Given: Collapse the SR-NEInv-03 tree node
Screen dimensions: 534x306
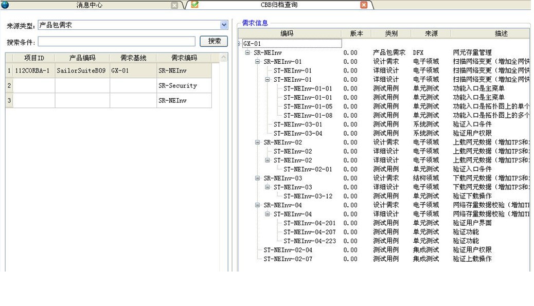Looking at the screenshot, I should coord(258,178).
